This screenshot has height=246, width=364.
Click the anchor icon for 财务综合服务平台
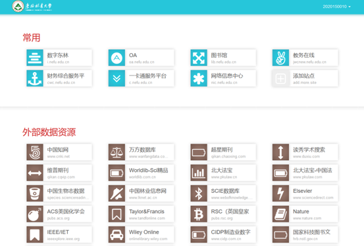coord(35,79)
